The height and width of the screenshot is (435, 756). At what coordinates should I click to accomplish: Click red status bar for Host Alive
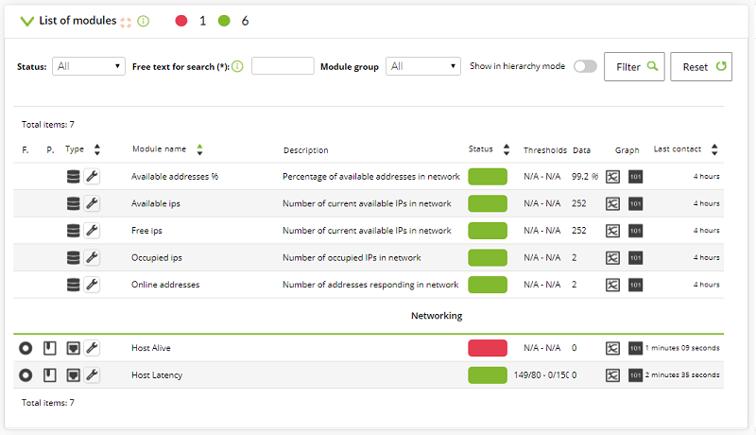point(488,348)
